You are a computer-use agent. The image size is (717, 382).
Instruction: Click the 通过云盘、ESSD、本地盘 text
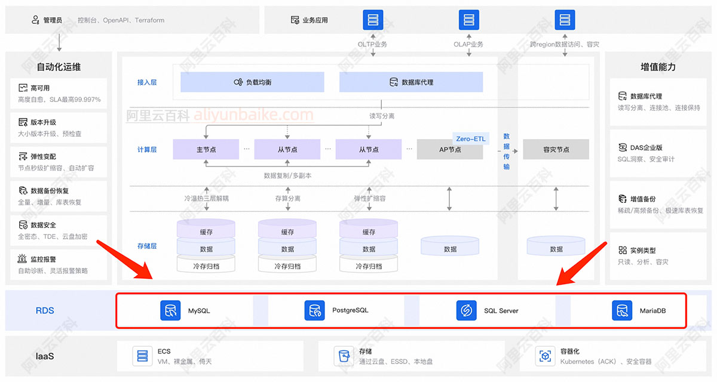click(396, 362)
